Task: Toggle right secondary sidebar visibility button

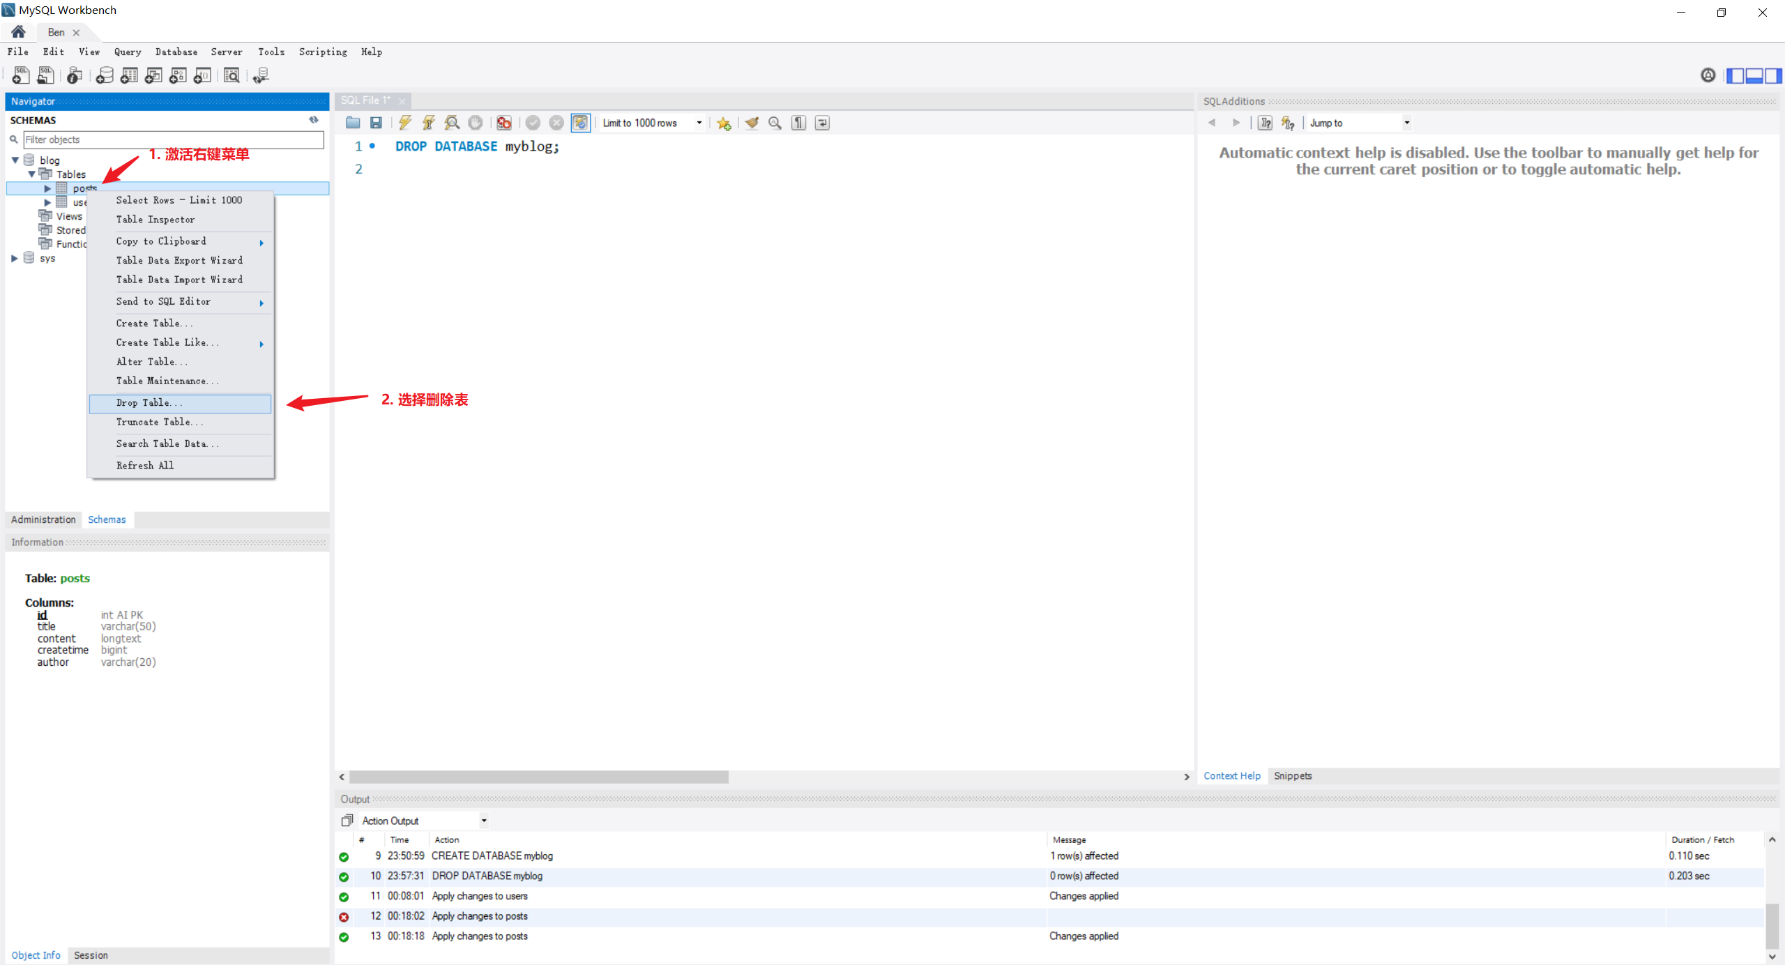Action: [x=1773, y=75]
